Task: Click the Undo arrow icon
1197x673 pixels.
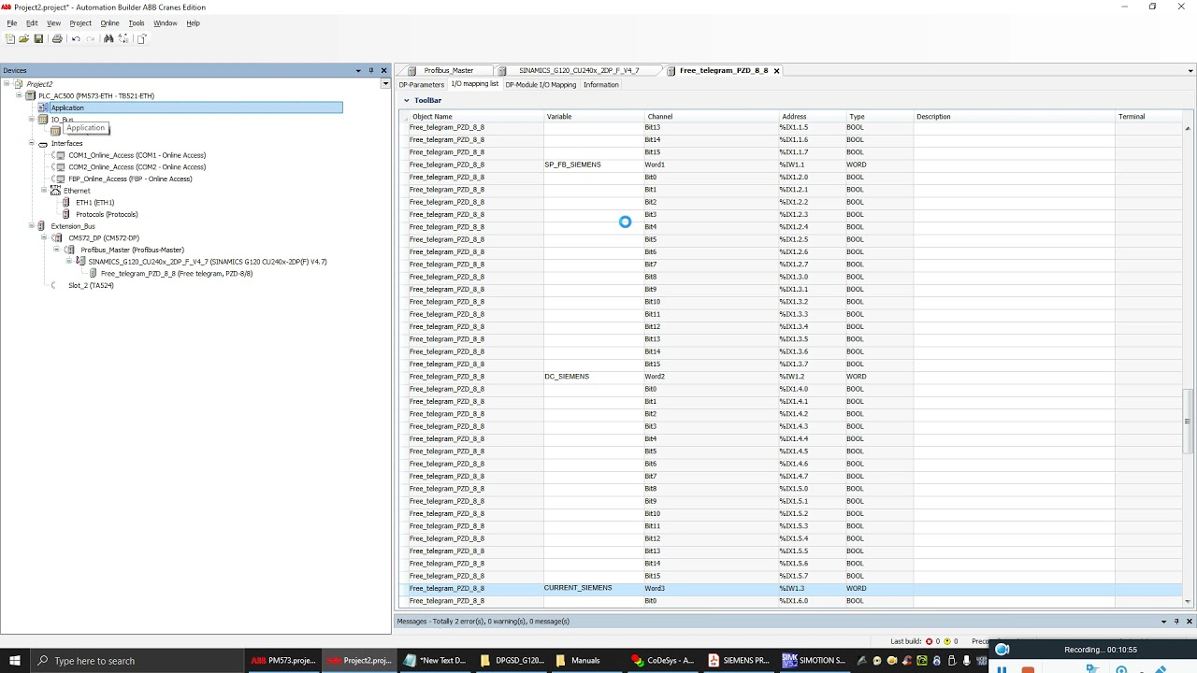Action: pyautogui.click(x=76, y=38)
